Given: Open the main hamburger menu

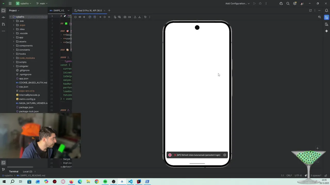Looking at the screenshot, I should [10, 4].
